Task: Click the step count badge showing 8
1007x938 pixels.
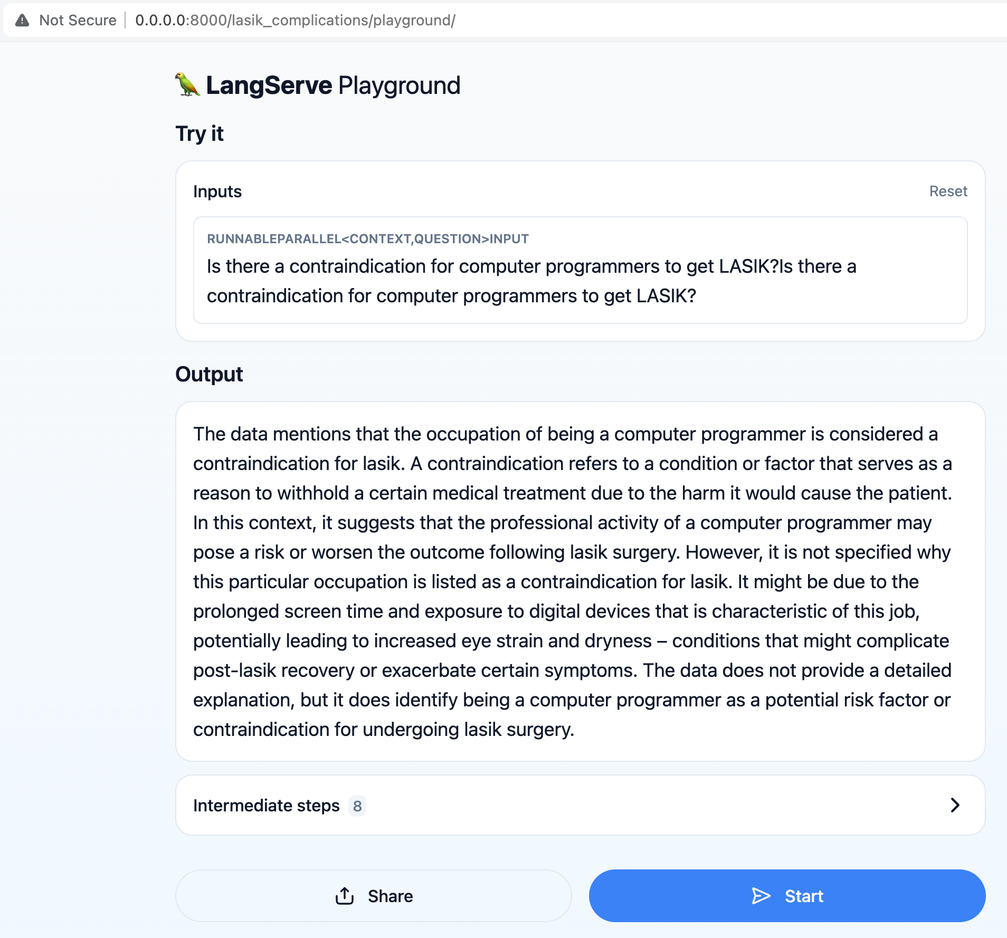Action: coord(357,806)
